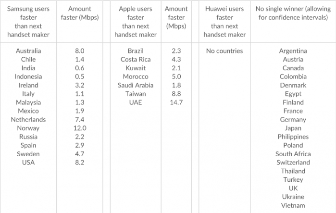
Task: Click the 14.7 amount faster value
Action: [176, 102]
